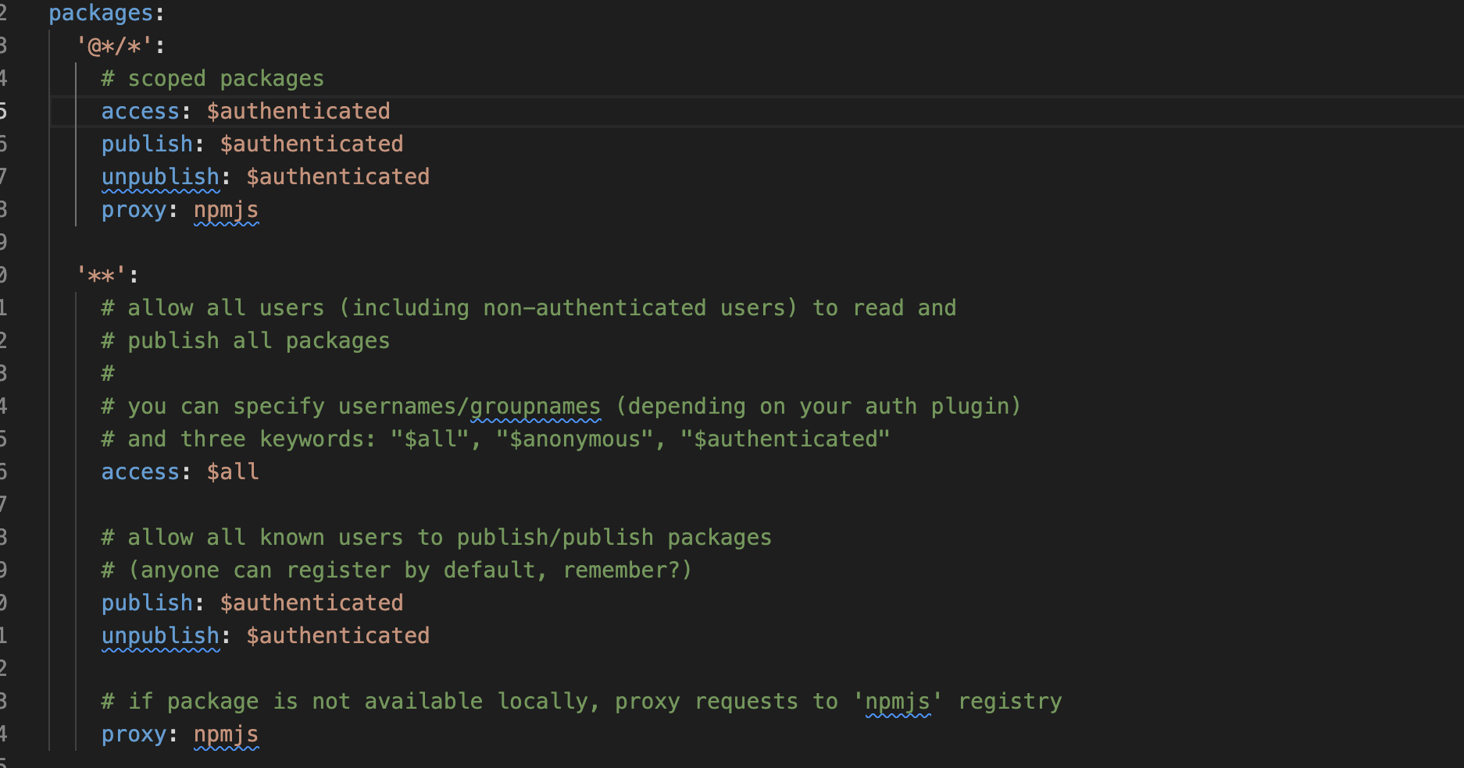1464x768 pixels.
Task: Click the lone '#' comment line
Action: 108,374
